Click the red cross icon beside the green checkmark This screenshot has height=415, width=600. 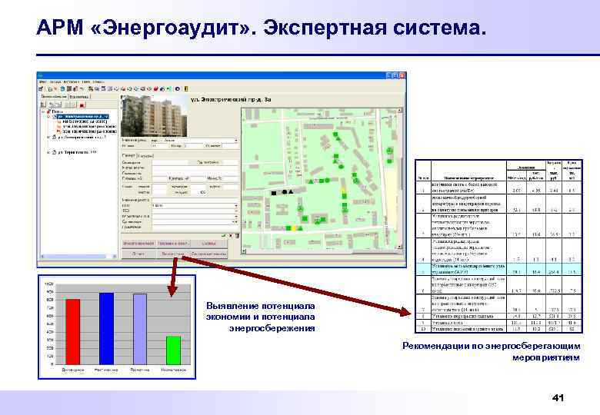point(230,236)
